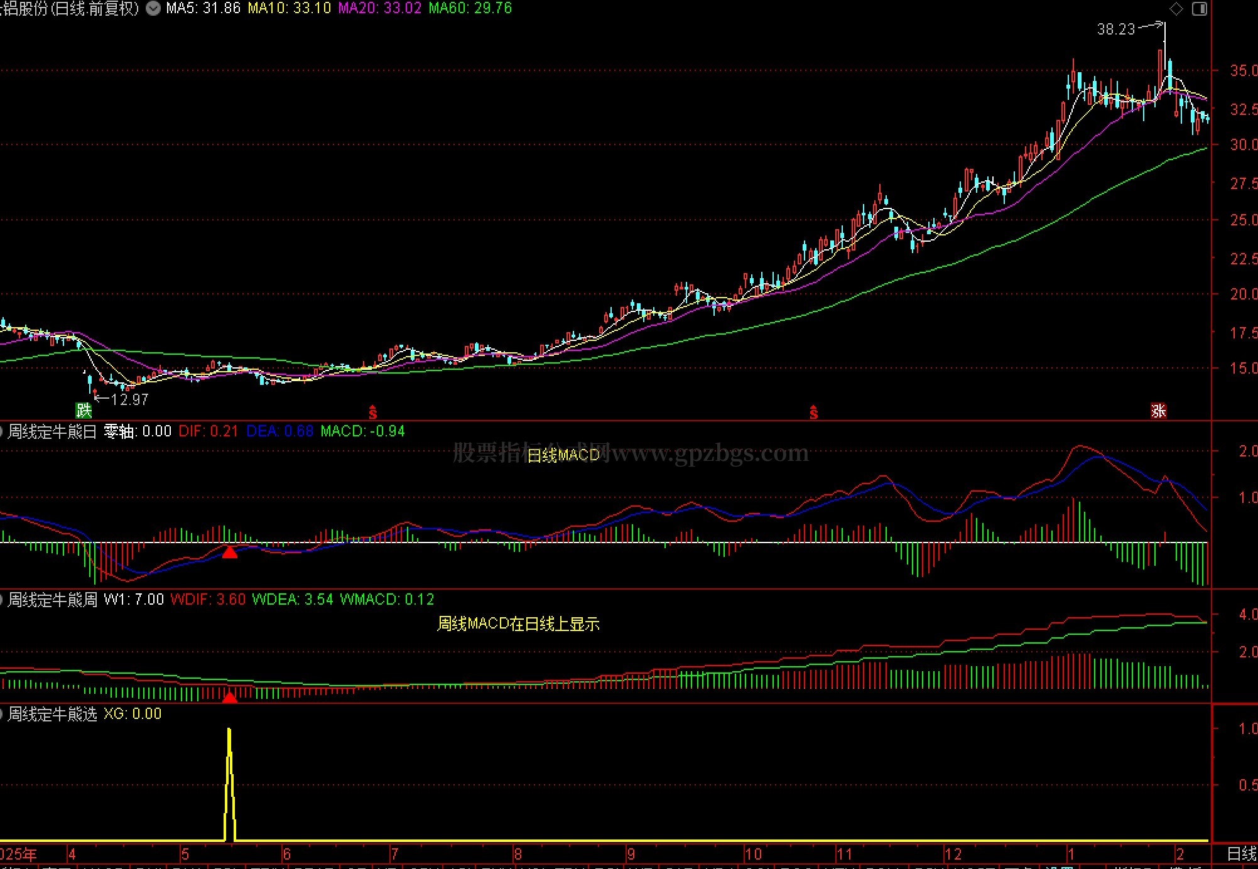Jump to month 7 on the time axis
The height and width of the screenshot is (869, 1258).
(394, 855)
